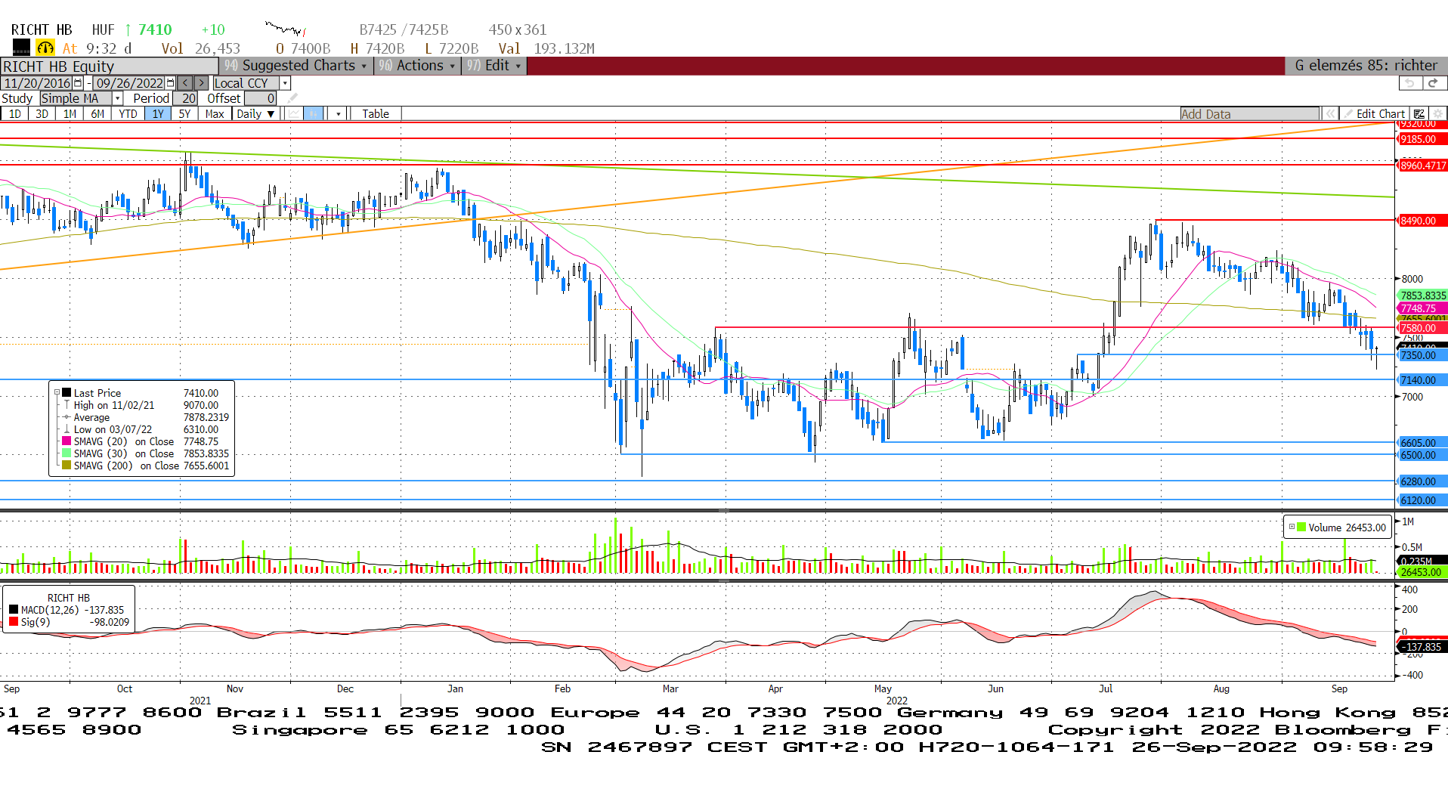Image resolution: width=1448 pixels, height=789 pixels.
Task: Click the end date field 09/26/2022
Action: tap(129, 83)
